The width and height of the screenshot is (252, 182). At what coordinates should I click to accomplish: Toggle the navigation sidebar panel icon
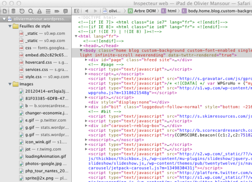click(77, 11)
